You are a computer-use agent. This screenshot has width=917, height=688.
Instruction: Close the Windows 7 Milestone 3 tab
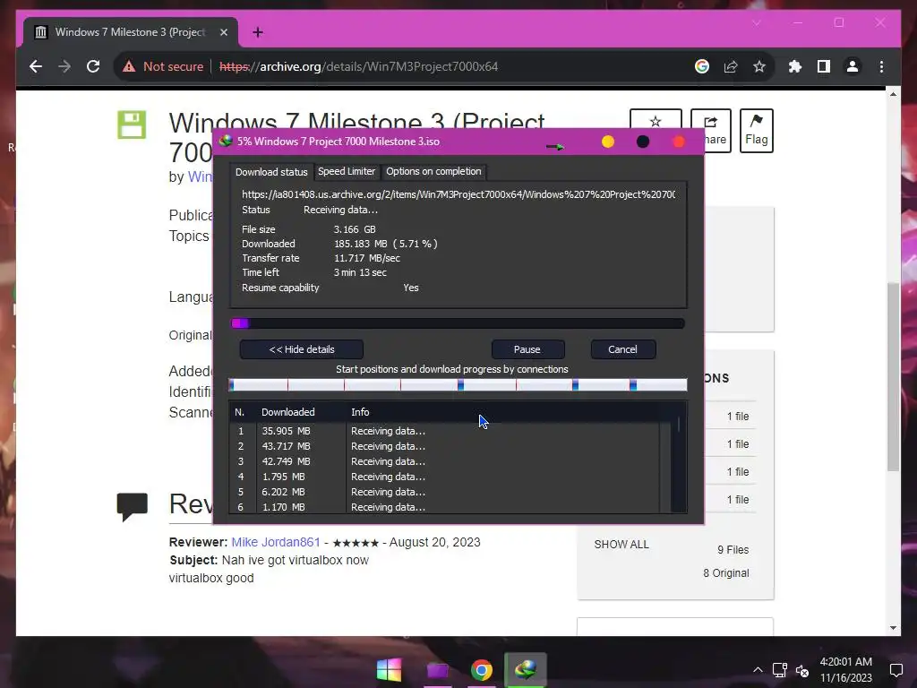[x=223, y=32]
